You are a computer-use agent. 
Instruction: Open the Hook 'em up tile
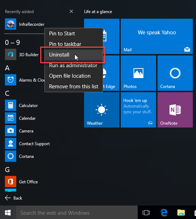point(138,110)
